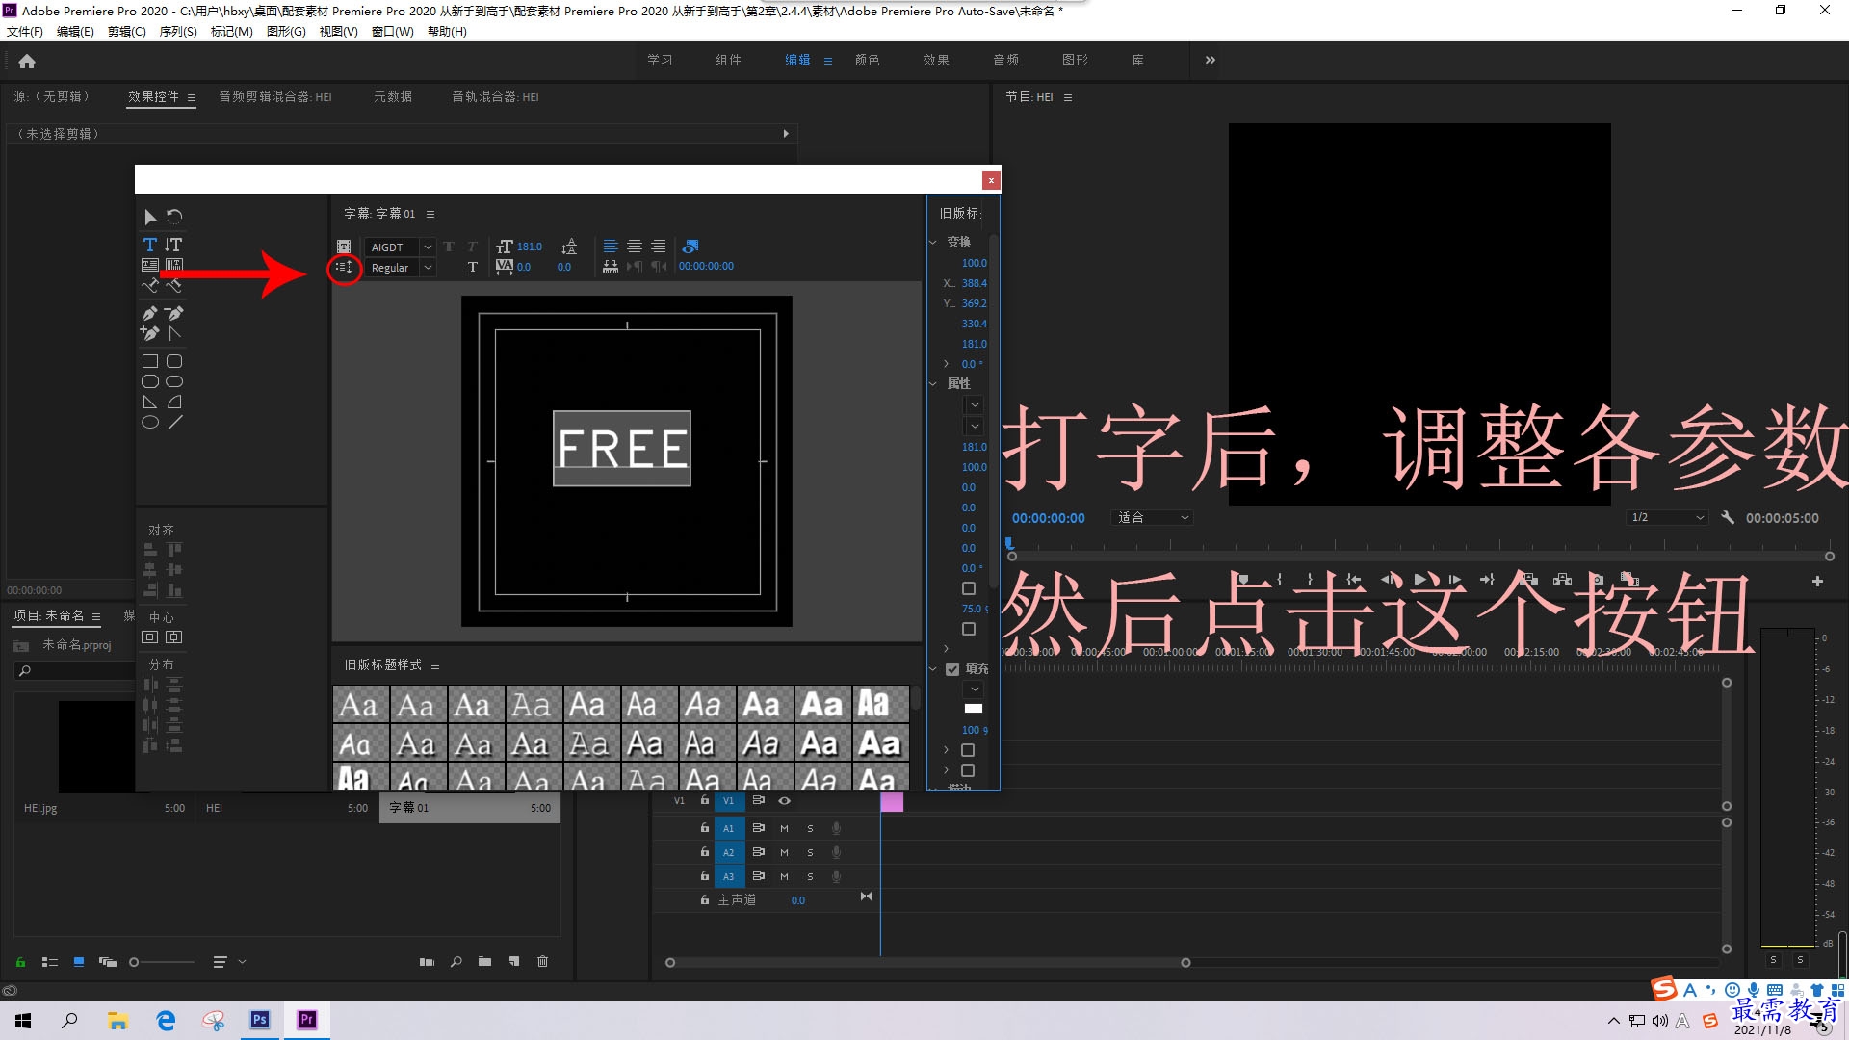This screenshot has height=1040, width=1849.
Task: Open the 窗口(W) menu
Action: (x=393, y=32)
